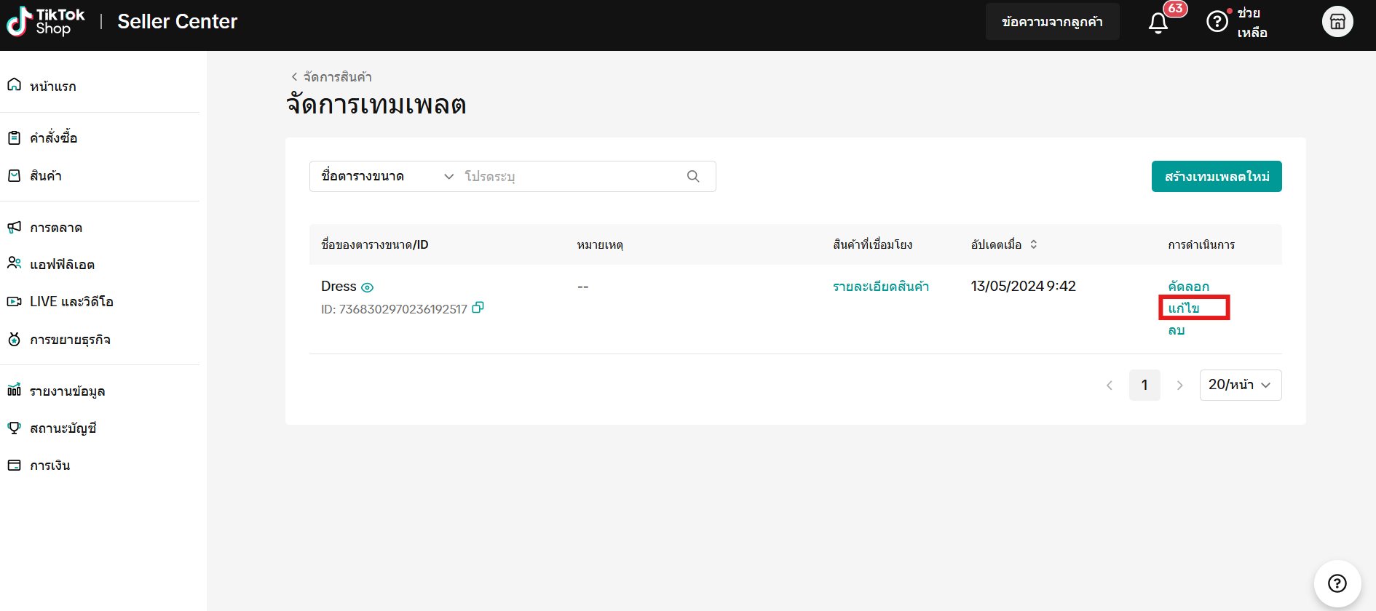Screen dimensions: 1376x611
Task: Go back to จัดการสินค้า breadcrumb
Action: coord(331,76)
